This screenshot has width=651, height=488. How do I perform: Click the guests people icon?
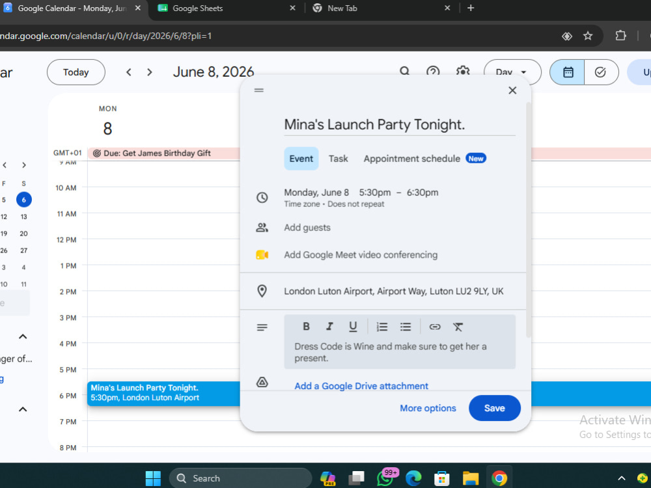pos(262,227)
